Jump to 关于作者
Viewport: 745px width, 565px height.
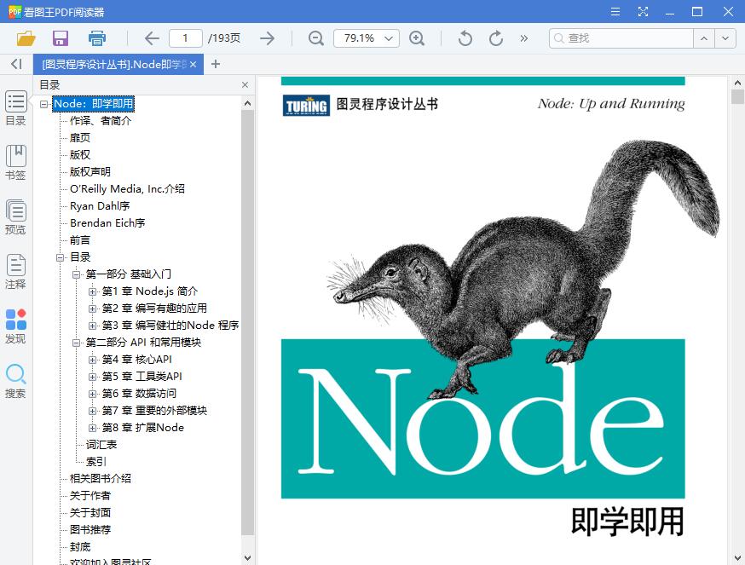90,496
